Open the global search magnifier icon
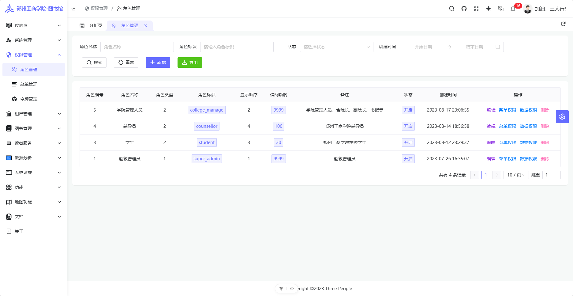This screenshot has width=573, height=296. pyautogui.click(x=452, y=9)
